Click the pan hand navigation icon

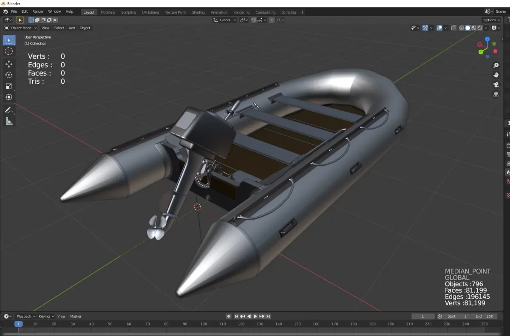point(496,75)
